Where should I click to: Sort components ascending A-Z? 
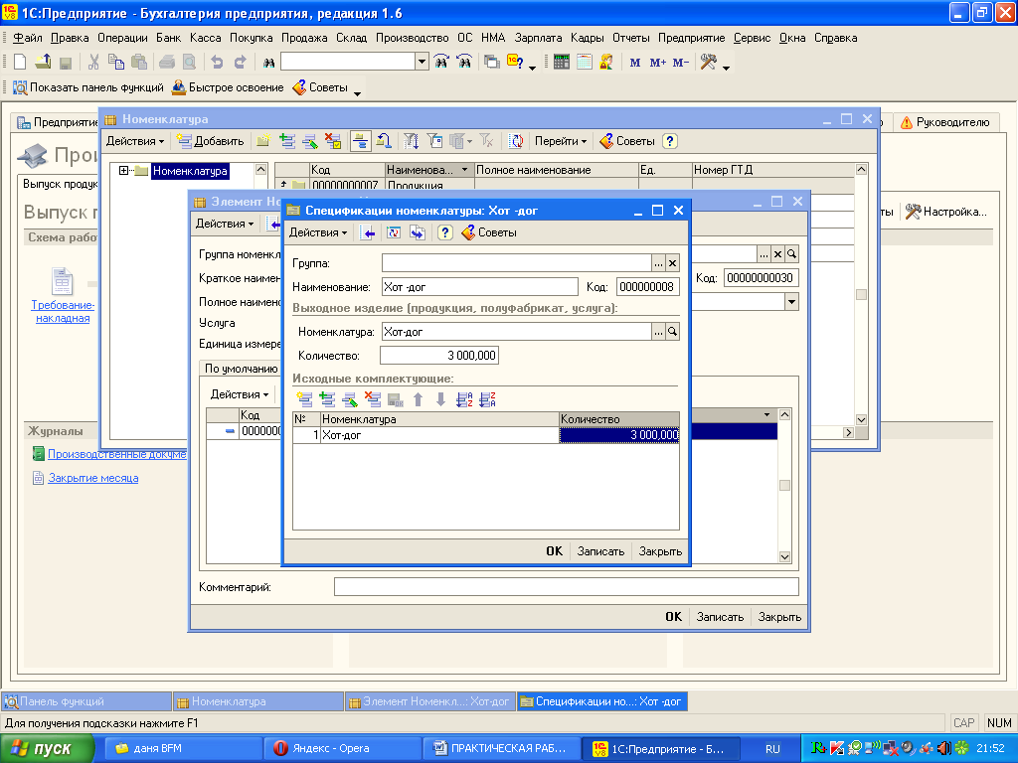[x=464, y=399]
